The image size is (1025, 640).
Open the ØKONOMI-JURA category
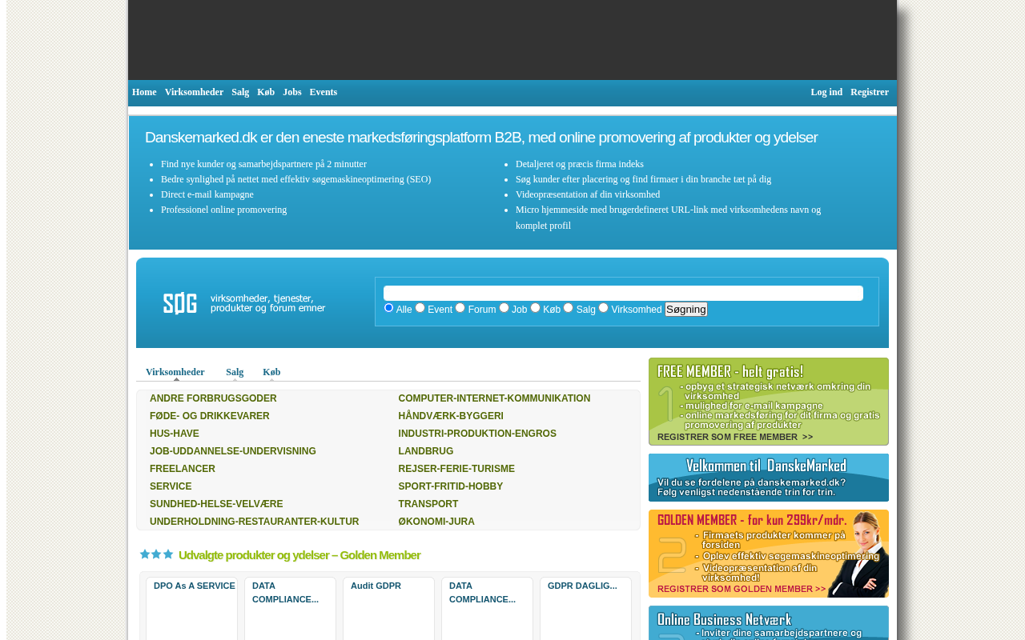[x=436, y=522]
